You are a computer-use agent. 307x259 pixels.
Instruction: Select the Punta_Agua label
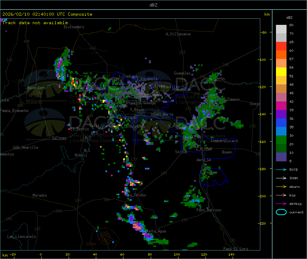tap(156, 231)
